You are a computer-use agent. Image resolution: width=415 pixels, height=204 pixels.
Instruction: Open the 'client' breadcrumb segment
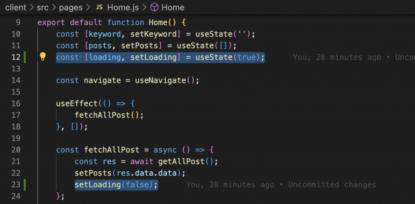16,7
